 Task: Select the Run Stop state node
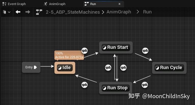(116, 88)
